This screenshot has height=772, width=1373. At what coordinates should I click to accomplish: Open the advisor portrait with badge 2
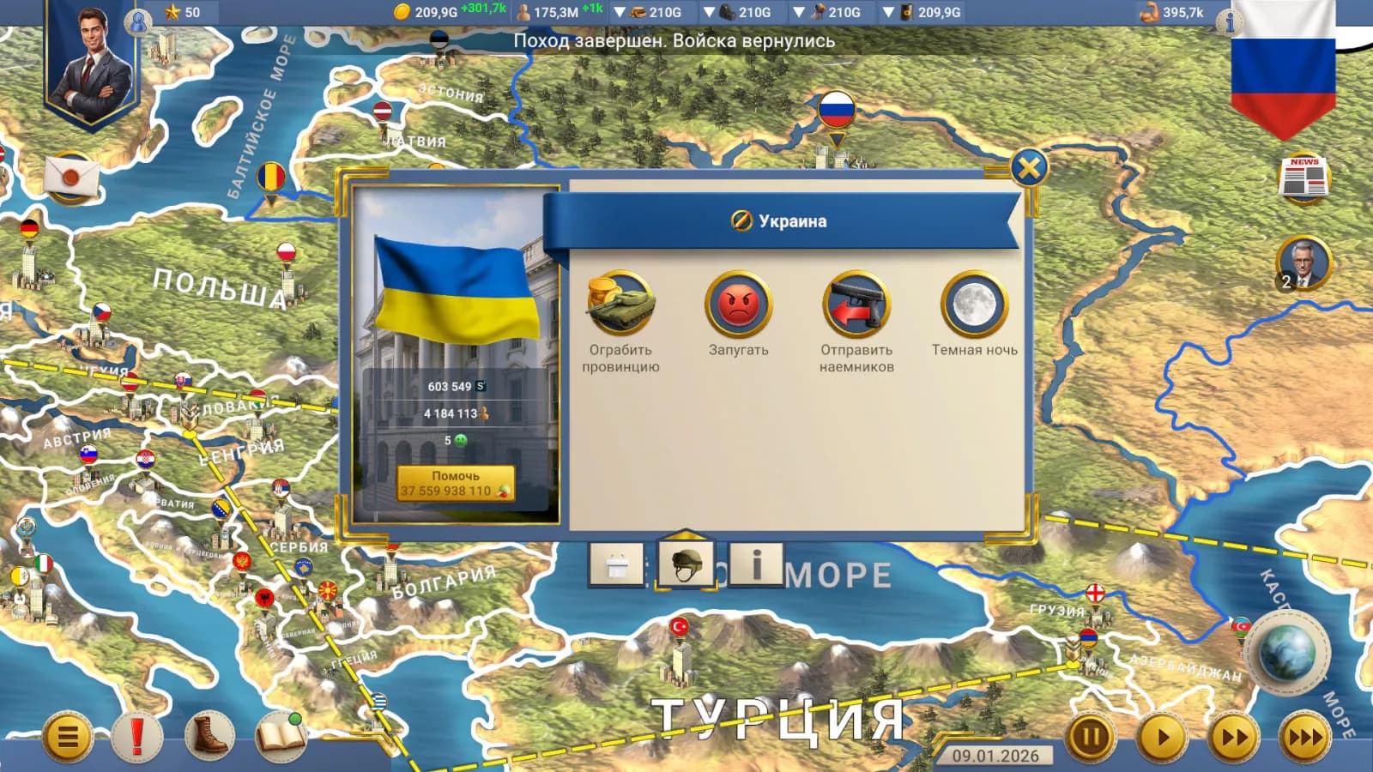tap(1303, 262)
